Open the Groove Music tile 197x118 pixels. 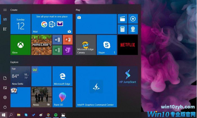click(133, 19)
